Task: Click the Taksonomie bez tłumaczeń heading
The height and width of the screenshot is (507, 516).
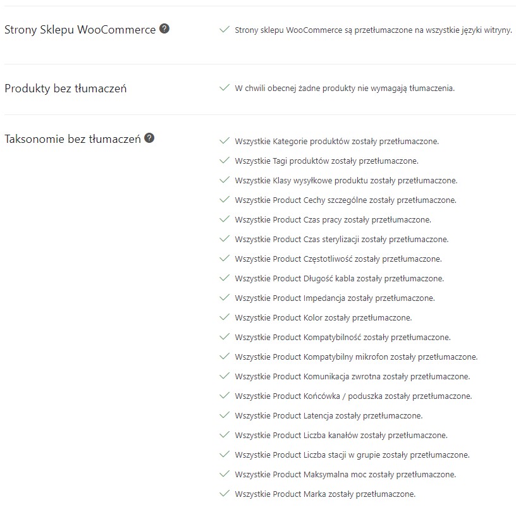Action: click(73, 139)
